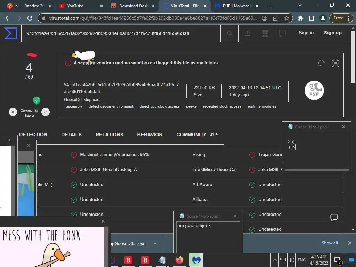Click the browser Error button
356x267 pixels.
coord(341,18)
